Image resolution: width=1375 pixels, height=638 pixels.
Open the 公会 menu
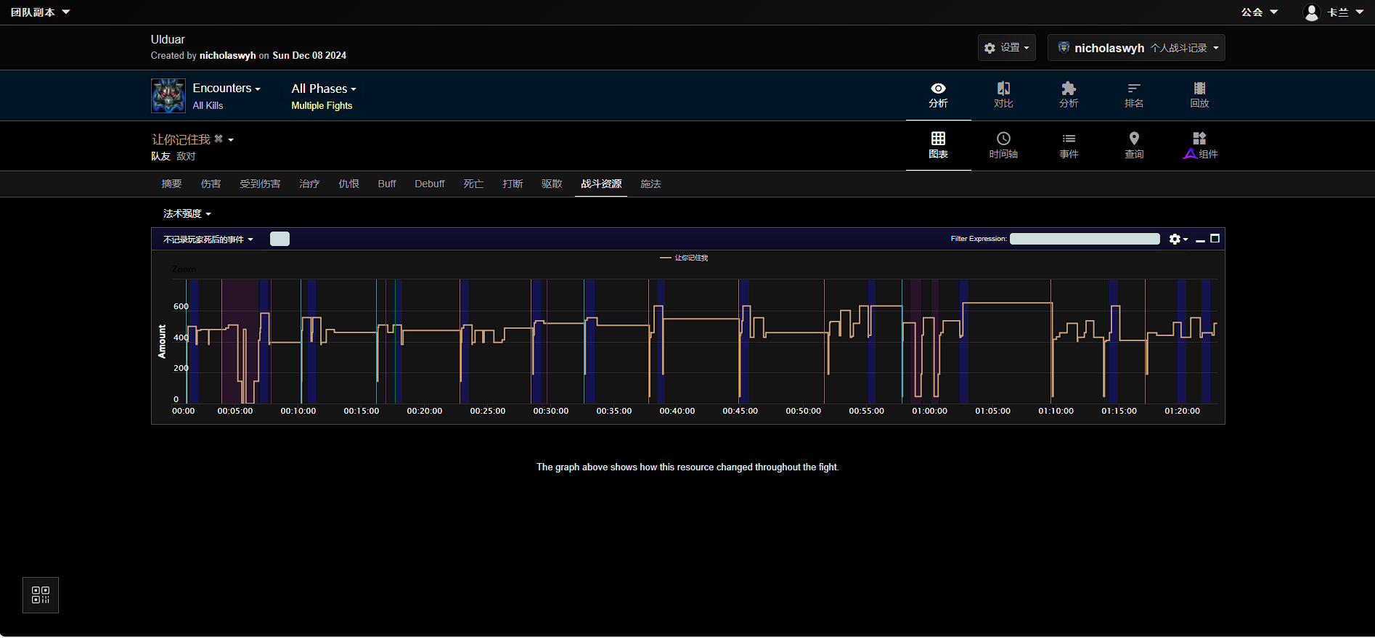click(x=1260, y=12)
